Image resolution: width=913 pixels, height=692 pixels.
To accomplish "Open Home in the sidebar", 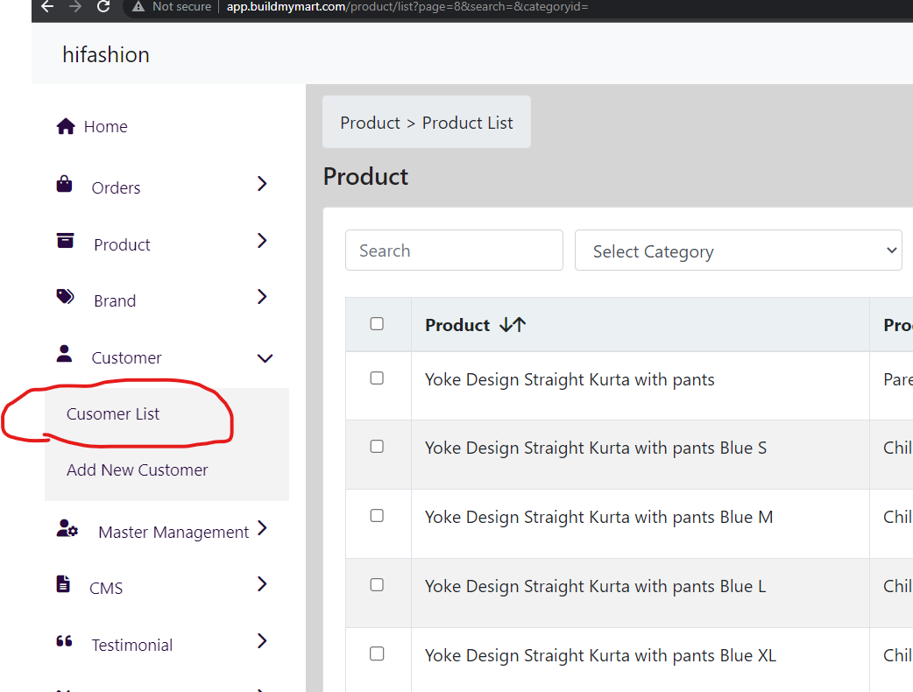I will (x=105, y=126).
